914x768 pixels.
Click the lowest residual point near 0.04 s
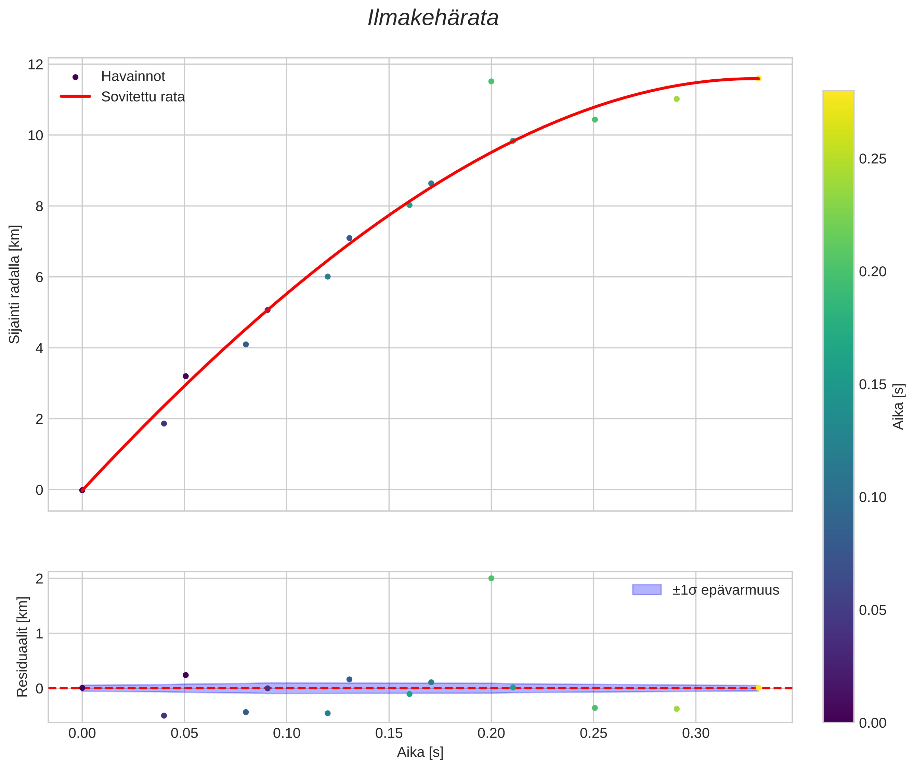pyautogui.click(x=164, y=715)
